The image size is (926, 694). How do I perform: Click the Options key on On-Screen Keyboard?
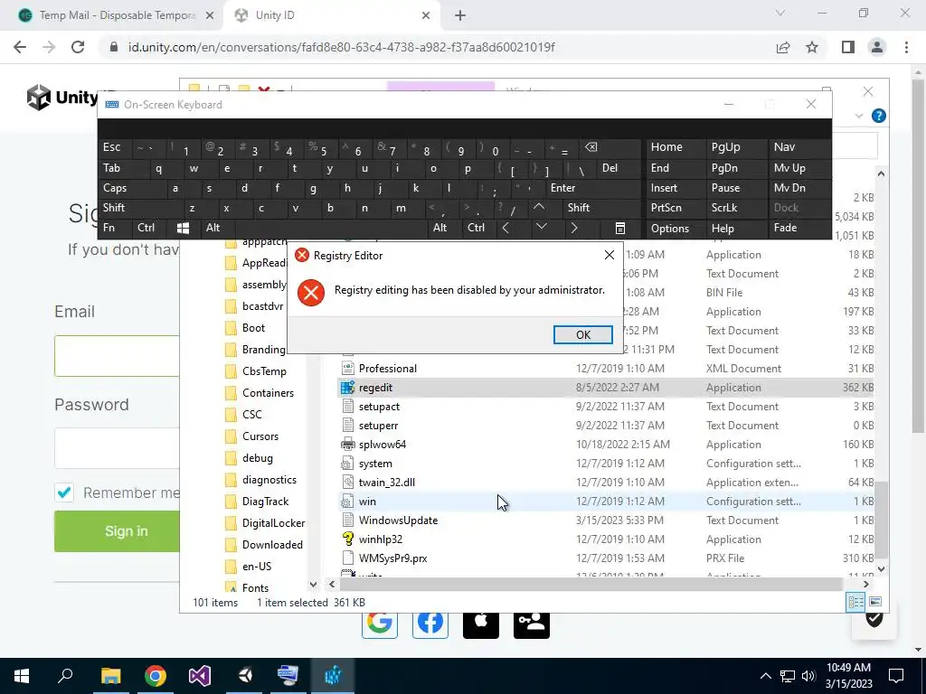tap(675, 228)
